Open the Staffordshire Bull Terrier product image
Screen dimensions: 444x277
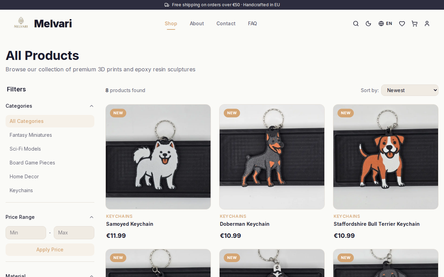[386, 157]
